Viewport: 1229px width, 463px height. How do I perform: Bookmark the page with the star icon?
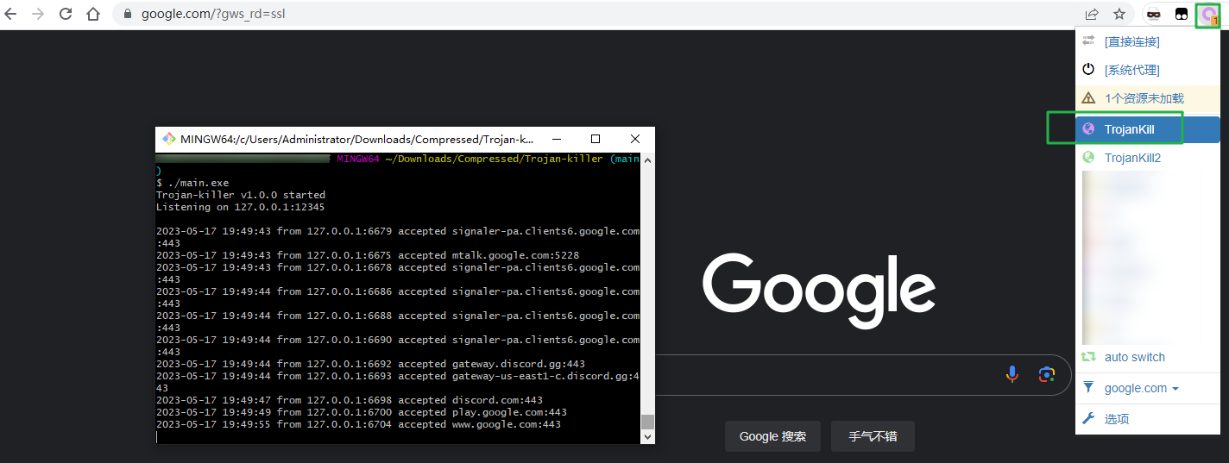1119,14
